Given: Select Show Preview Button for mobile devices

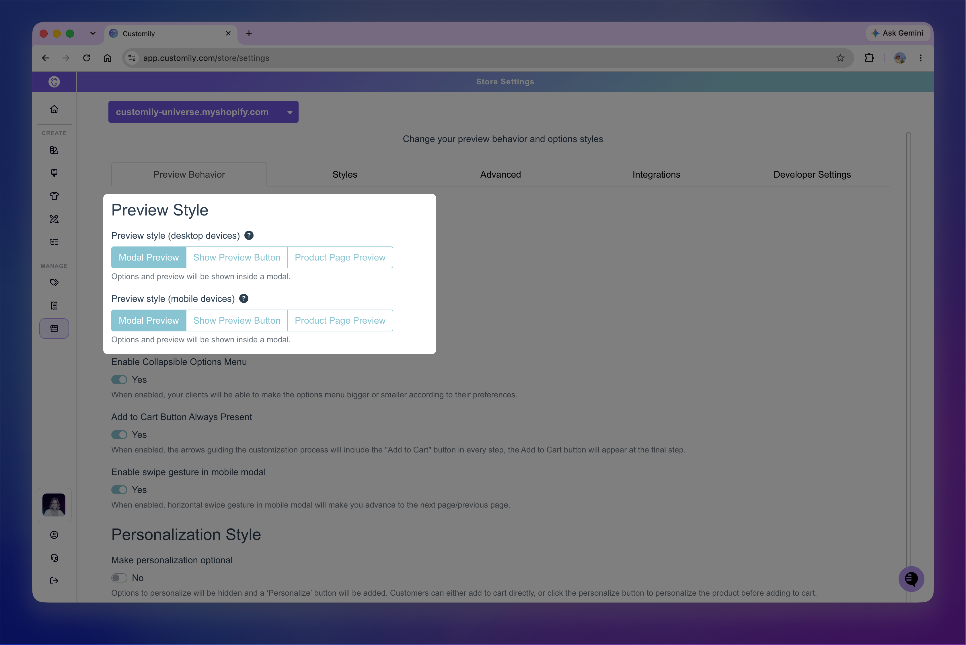Looking at the screenshot, I should click(x=237, y=320).
